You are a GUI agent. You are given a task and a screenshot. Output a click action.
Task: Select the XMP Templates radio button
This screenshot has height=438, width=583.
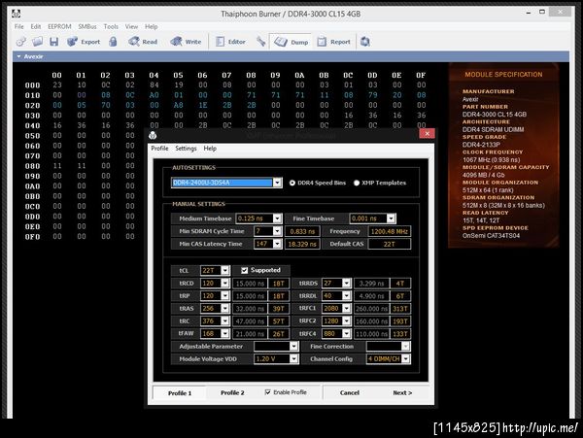(357, 183)
